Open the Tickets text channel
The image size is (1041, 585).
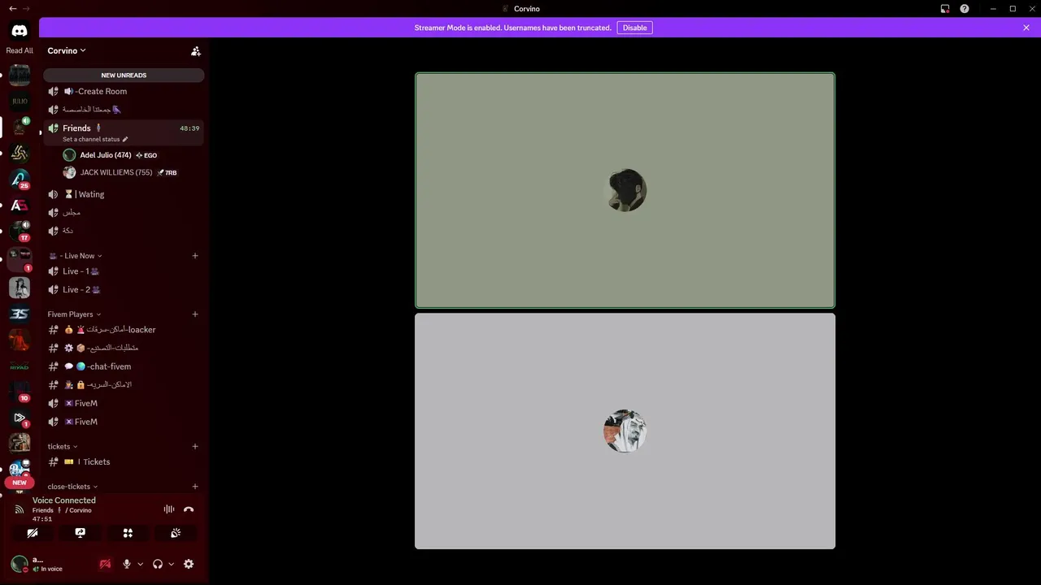(x=124, y=461)
